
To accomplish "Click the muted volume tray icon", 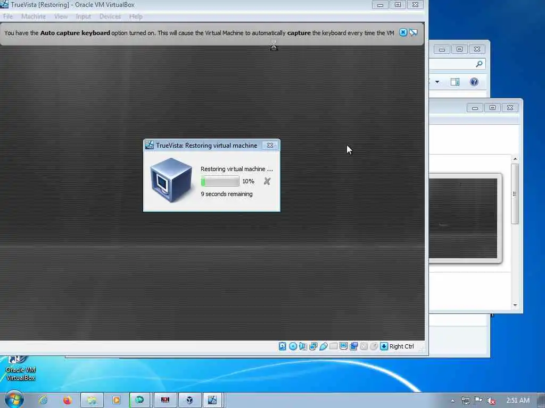I will tap(491, 401).
